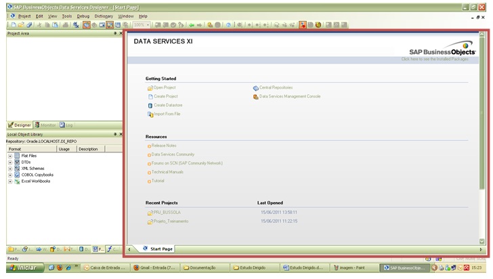
Task: Open the Release Notes resource link
Action: coord(164,146)
